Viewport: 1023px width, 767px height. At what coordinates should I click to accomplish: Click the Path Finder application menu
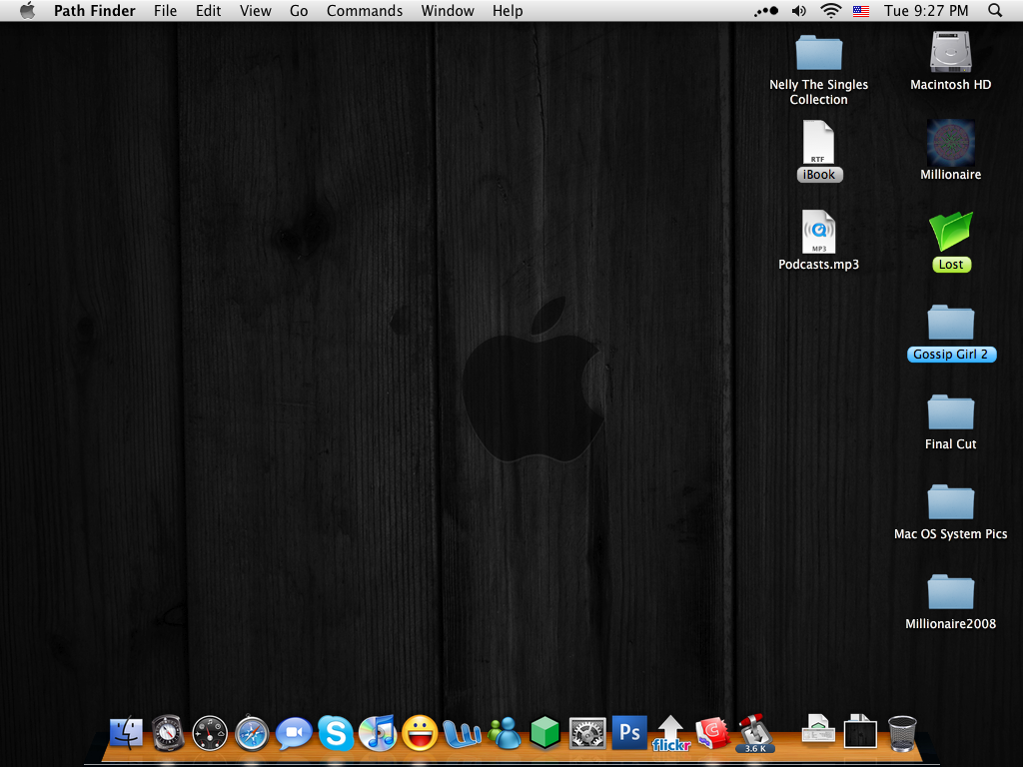click(94, 11)
